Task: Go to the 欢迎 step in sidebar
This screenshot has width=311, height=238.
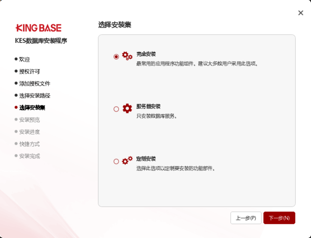Action: 24,59
